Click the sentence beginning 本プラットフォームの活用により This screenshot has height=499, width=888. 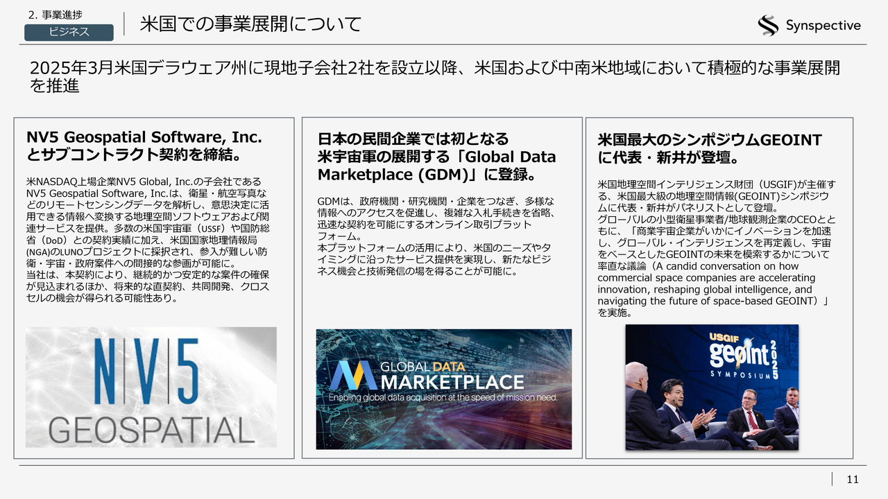[x=435, y=259]
